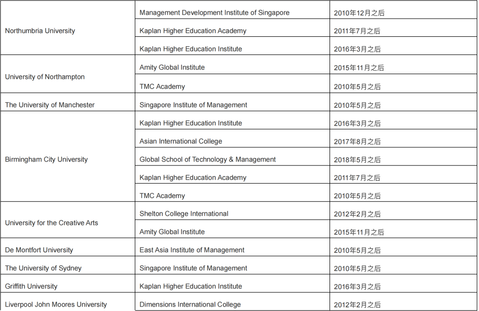Click Kaplan Higher Education Academy under Northumbria University
479x311 pixels.
tap(193, 31)
